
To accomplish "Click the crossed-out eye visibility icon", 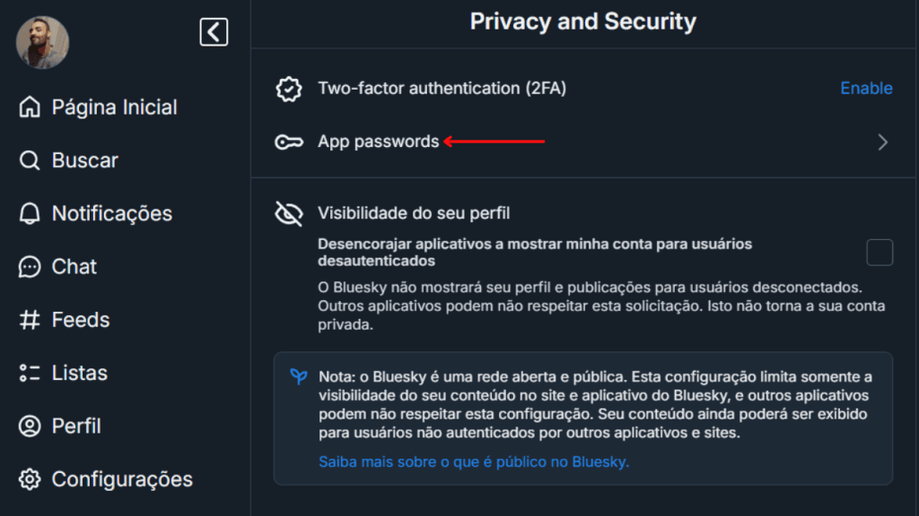I will [288, 214].
